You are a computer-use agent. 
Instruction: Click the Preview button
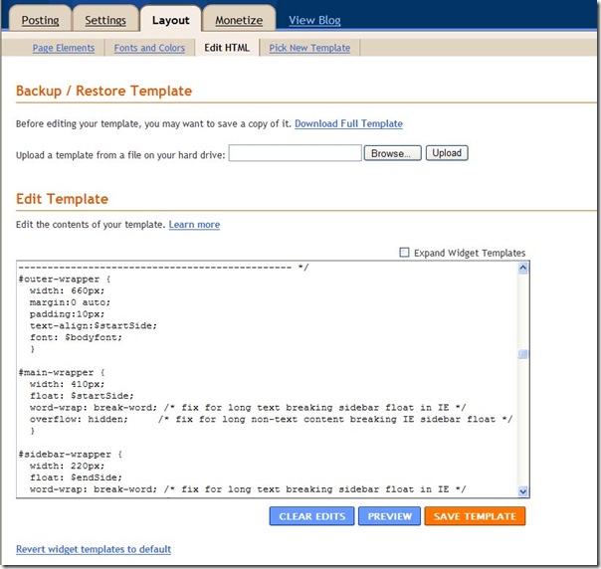click(x=389, y=516)
